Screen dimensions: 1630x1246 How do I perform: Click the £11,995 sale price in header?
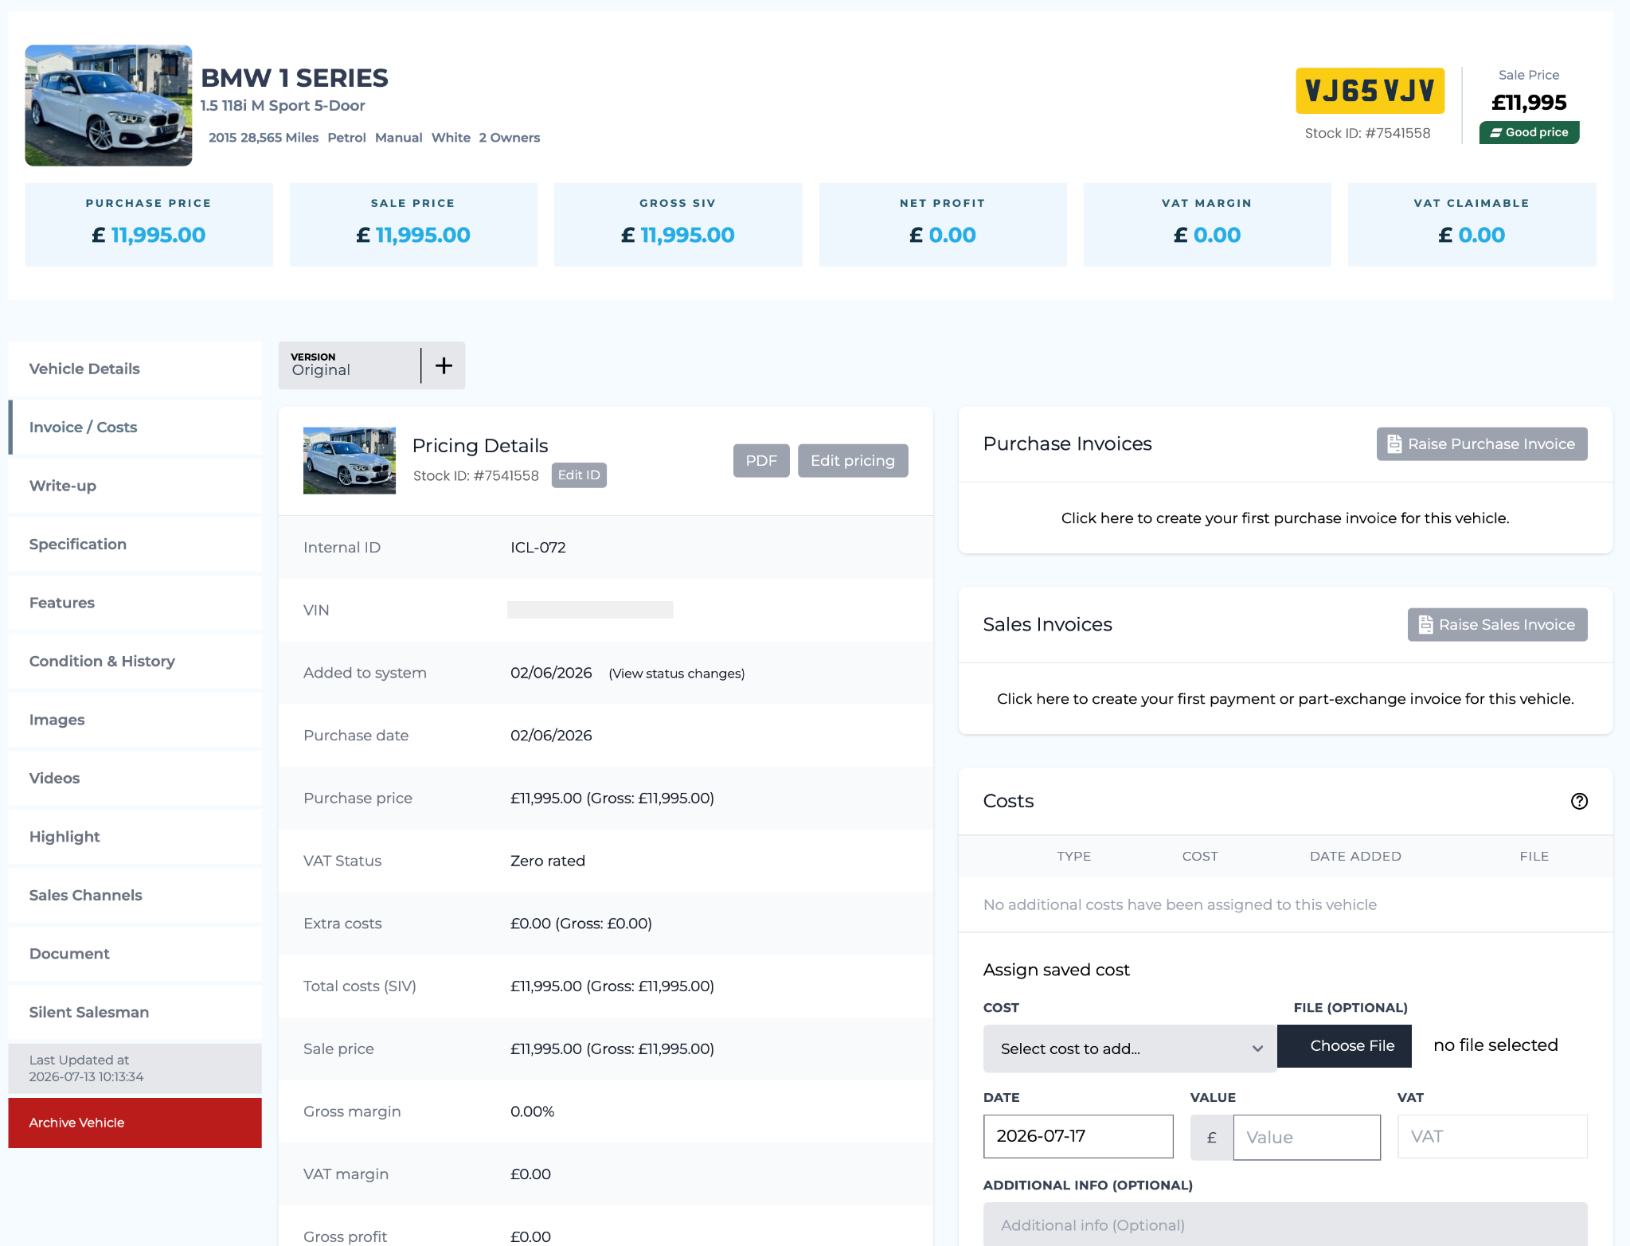coord(1529,103)
